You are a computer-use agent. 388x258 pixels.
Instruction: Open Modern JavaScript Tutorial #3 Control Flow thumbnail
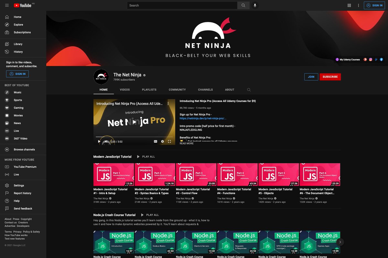coord(196,174)
